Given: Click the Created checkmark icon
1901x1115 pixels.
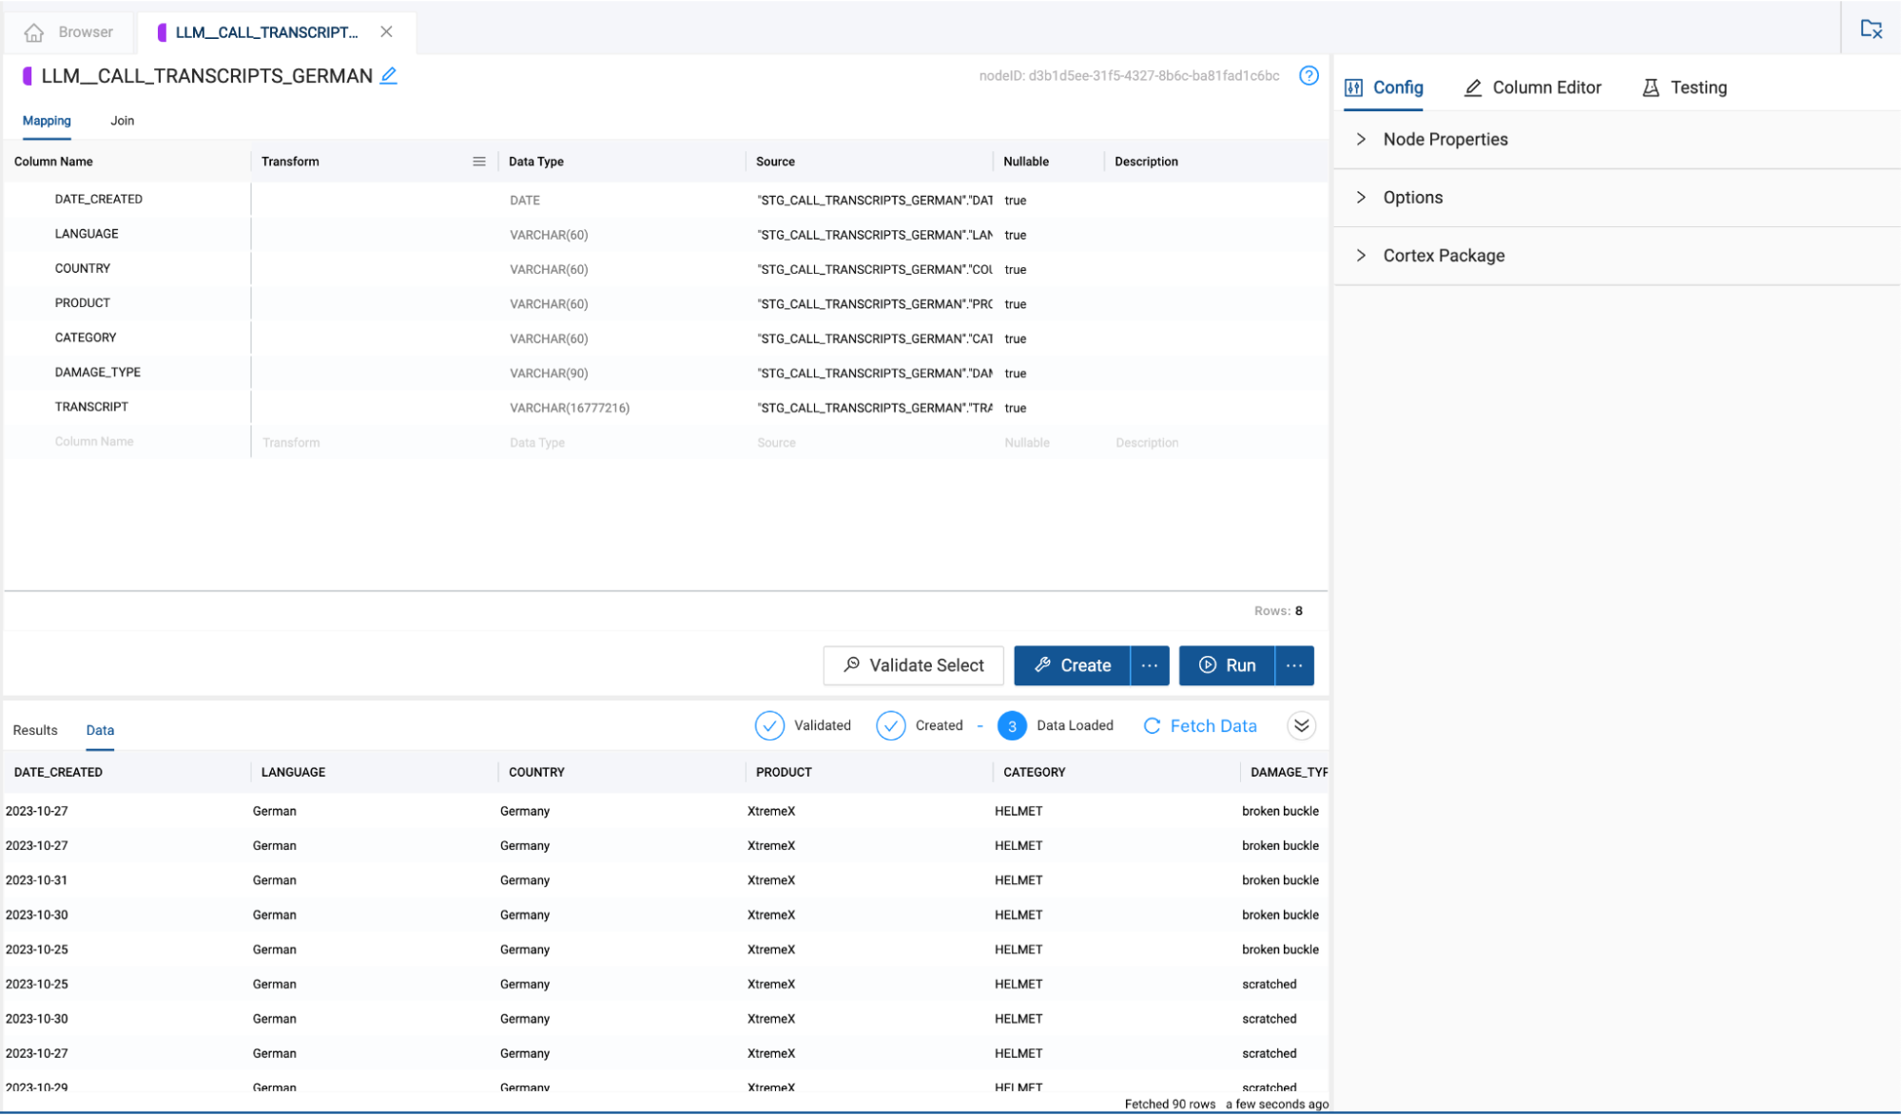Looking at the screenshot, I should click(891, 726).
